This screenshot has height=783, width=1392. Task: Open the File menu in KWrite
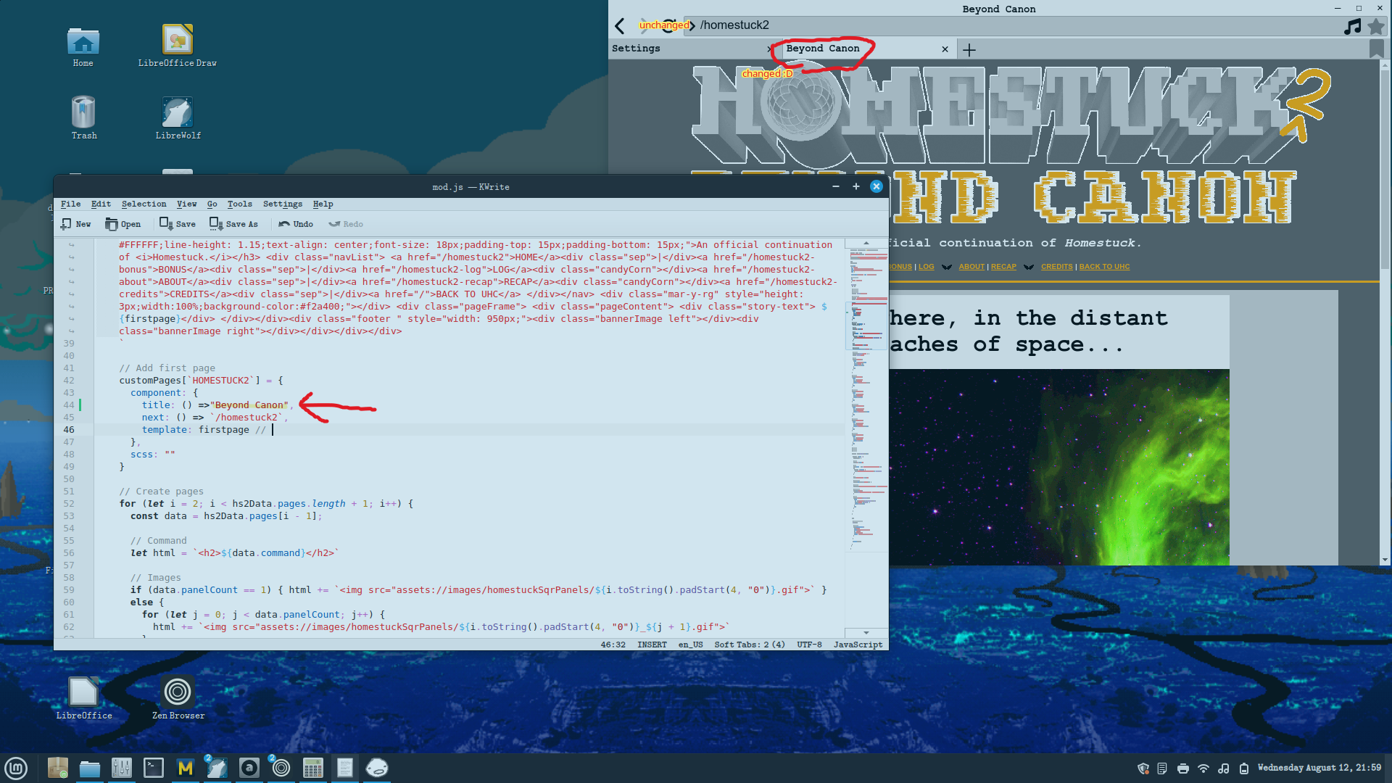click(70, 204)
